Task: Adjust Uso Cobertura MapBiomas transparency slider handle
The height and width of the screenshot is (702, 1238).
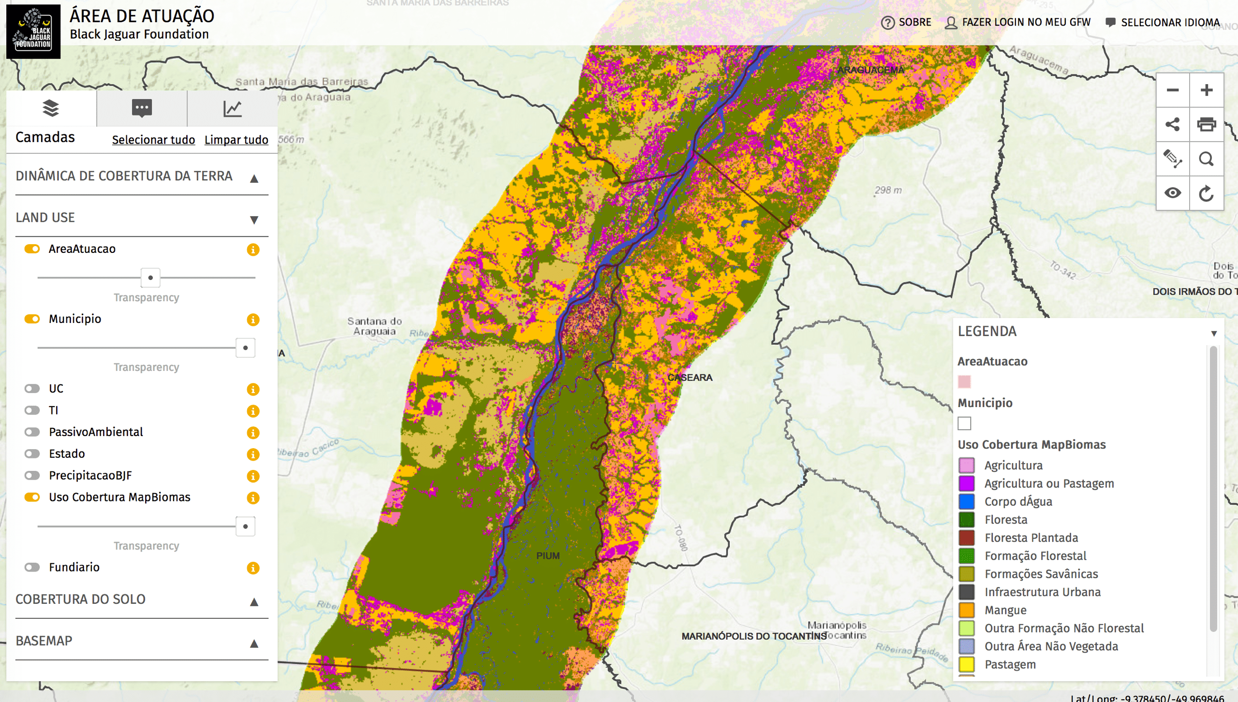Action: (x=245, y=526)
